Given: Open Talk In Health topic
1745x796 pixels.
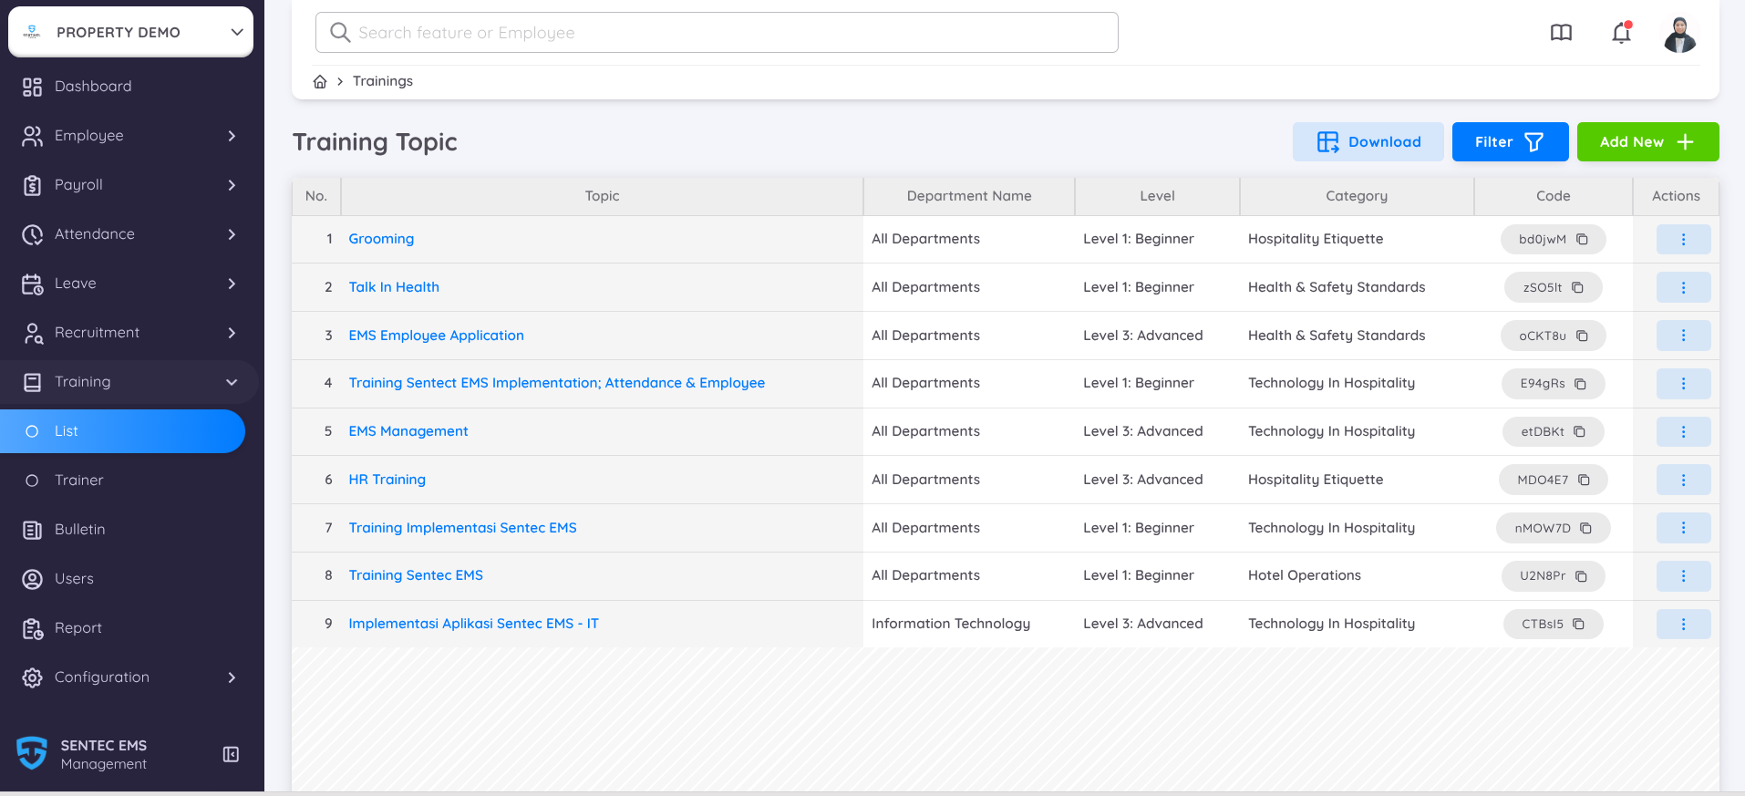Looking at the screenshot, I should pos(394,287).
